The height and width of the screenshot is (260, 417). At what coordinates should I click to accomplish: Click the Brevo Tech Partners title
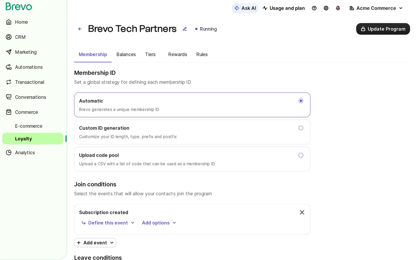pyautogui.click(x=132, y=29)
